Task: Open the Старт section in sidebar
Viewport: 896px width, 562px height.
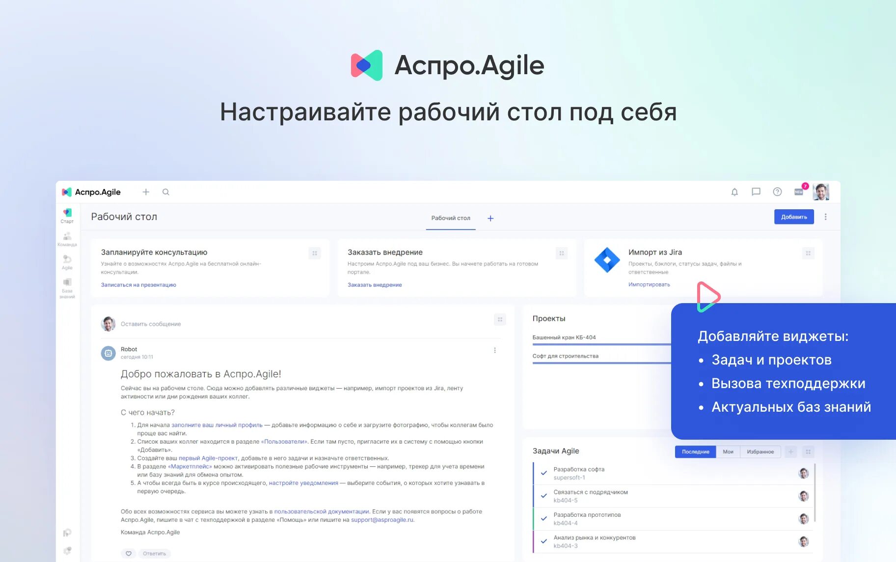Action: [x=67, y=215]
